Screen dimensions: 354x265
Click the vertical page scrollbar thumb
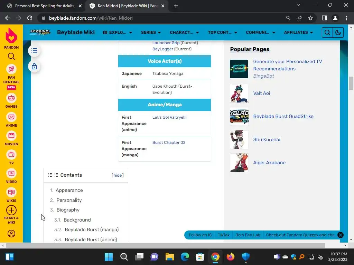pos(351,83)
